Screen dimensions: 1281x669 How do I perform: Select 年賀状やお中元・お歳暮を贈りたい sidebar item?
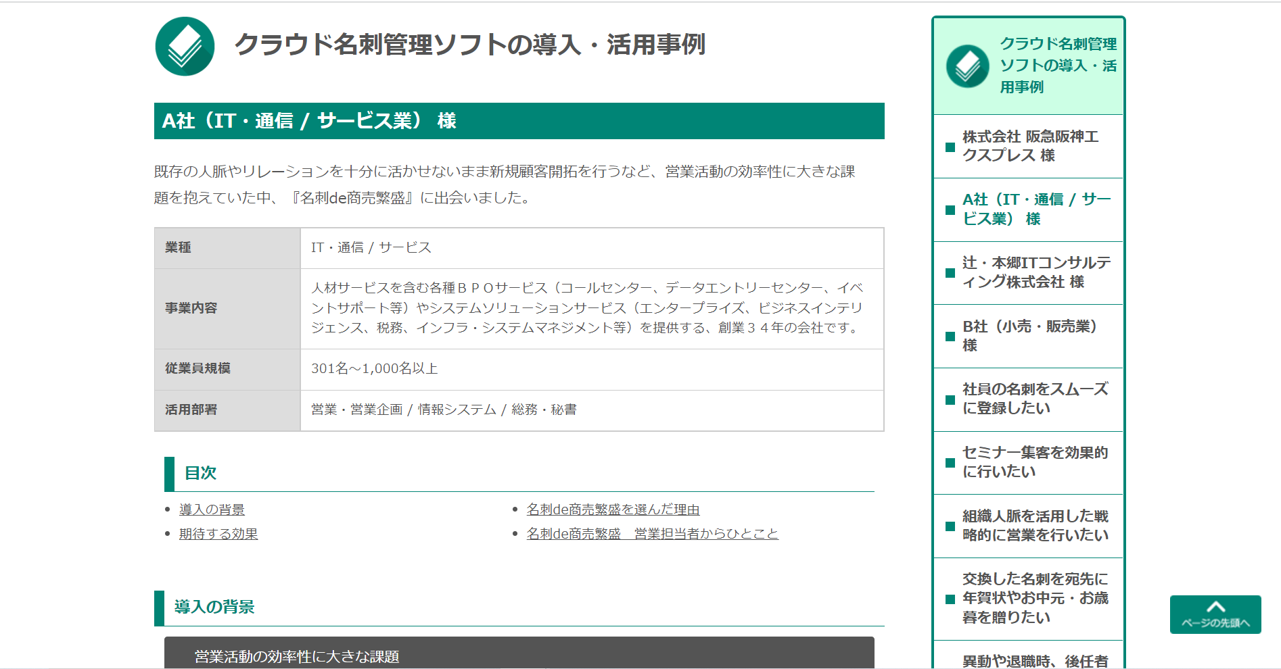[x=1035, y=598]
